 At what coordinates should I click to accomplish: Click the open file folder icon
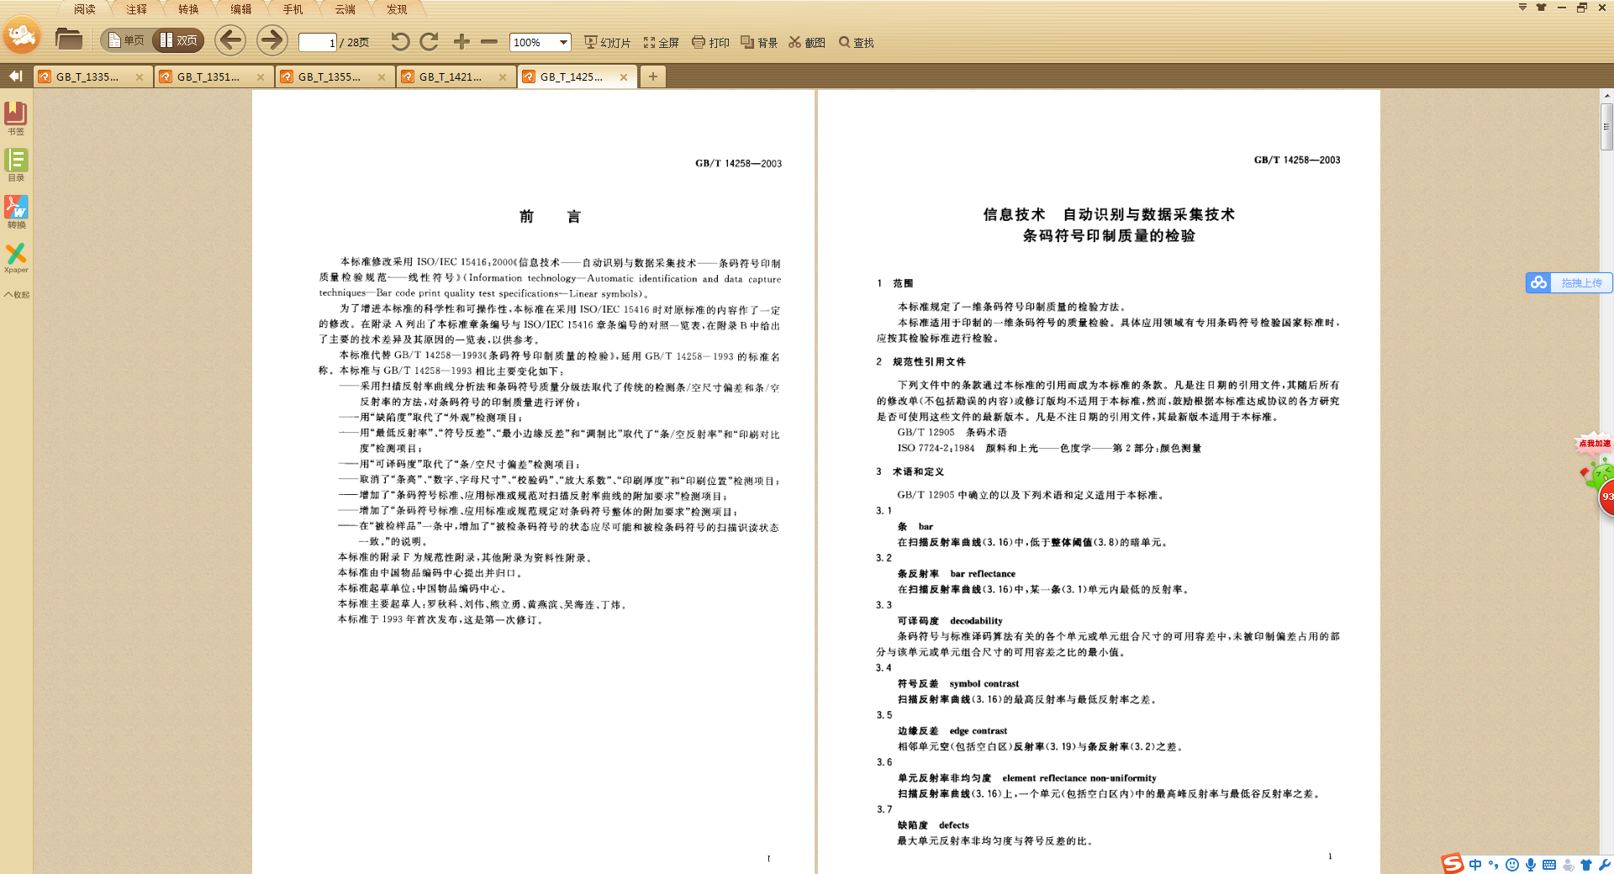[x=68, y=39]
